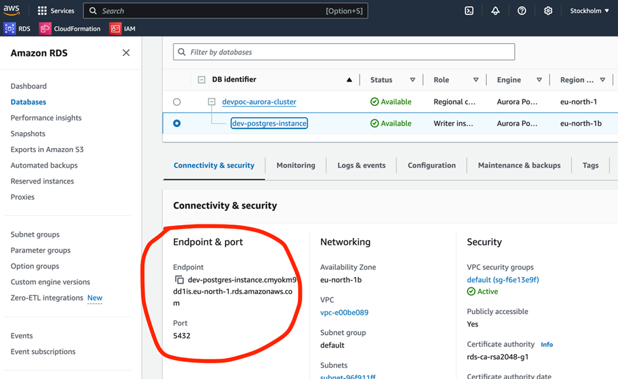Viewport: 618px width, 379px height.
Task: Click the AWS logo home icon
Action: (11, 11)
